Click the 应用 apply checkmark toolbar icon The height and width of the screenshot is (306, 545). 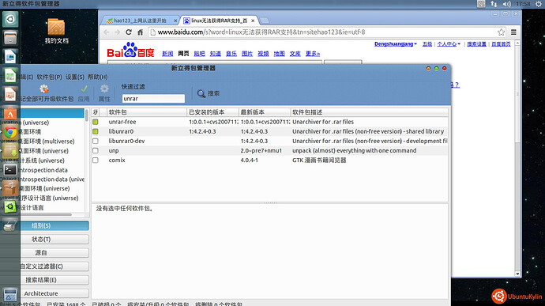pyautogui.click(x=84, y=93)
